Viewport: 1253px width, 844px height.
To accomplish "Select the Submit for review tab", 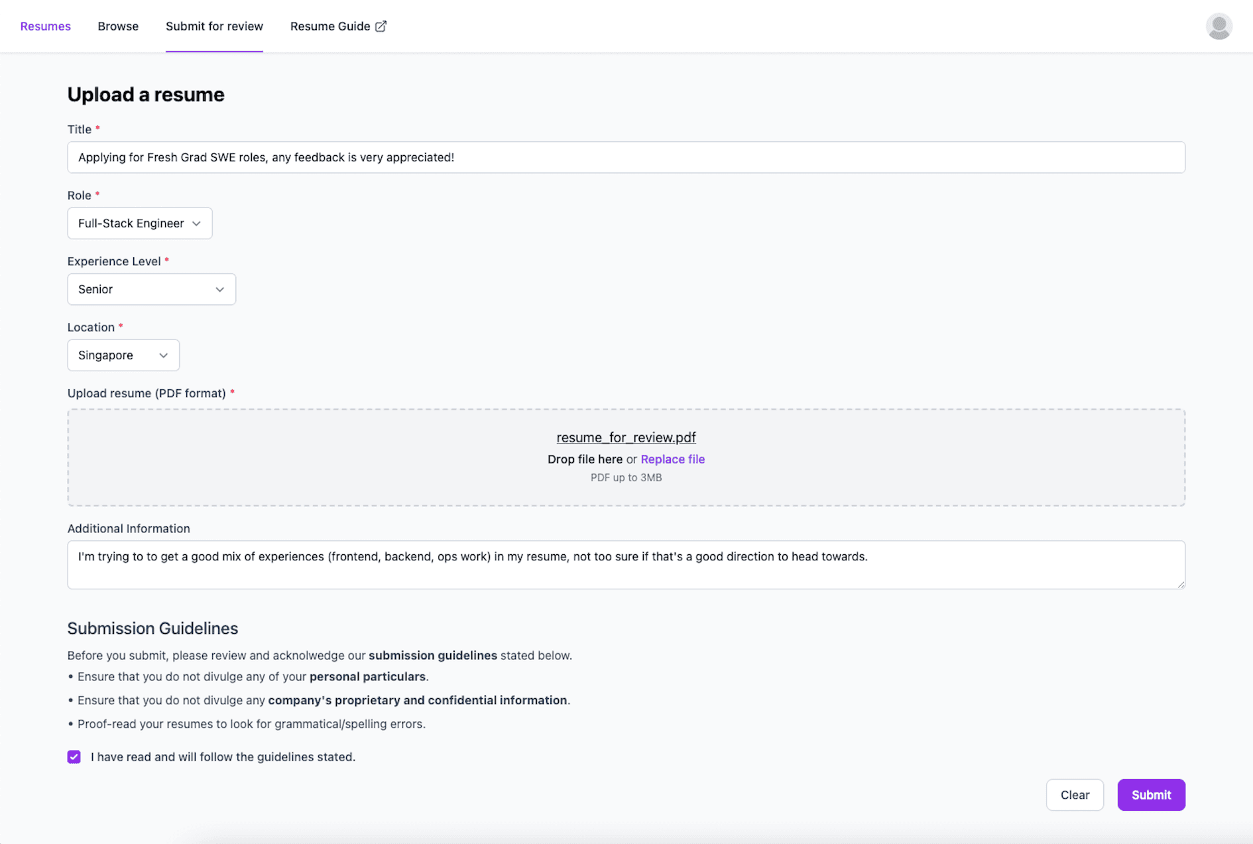I will click(214, 27).
